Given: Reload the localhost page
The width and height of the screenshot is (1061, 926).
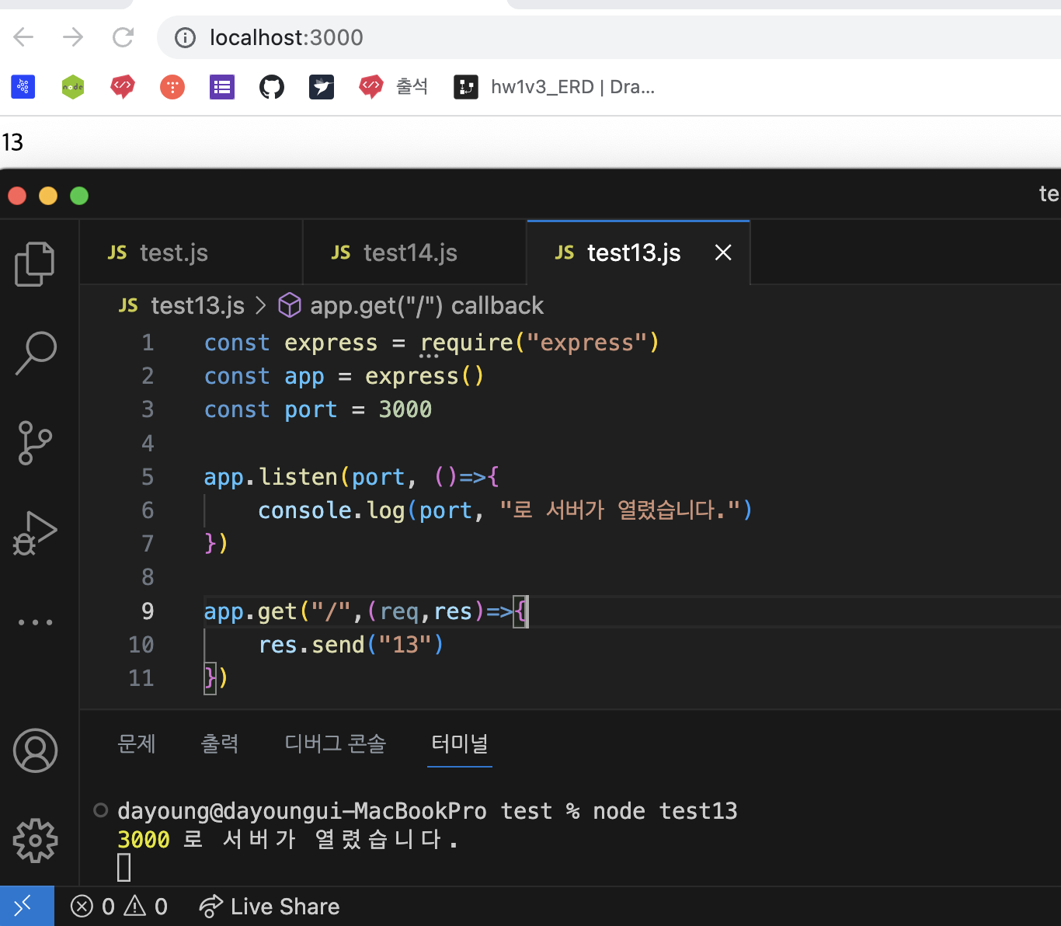Looking at the screenshot, I should (123, 37).
